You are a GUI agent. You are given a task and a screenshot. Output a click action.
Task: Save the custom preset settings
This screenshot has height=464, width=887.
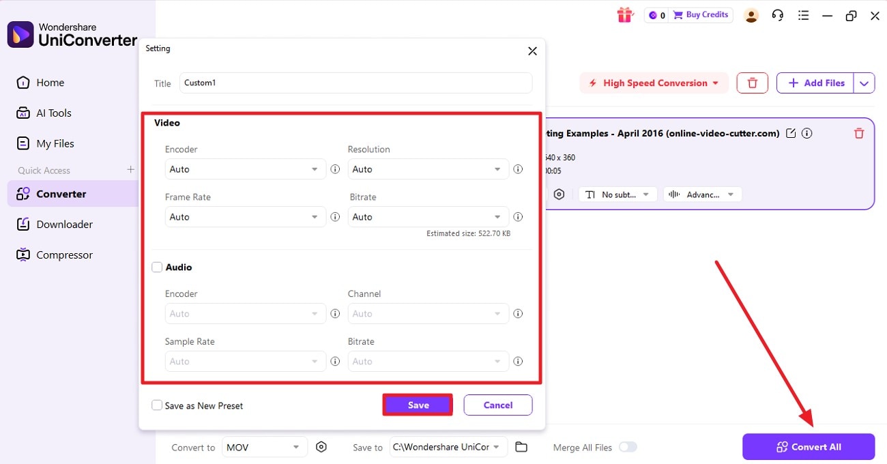[417, 405]
